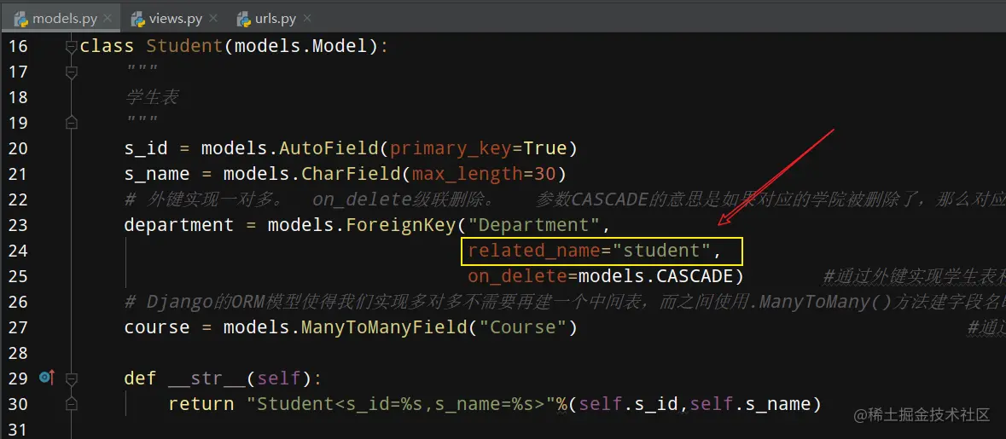Click the "Course" string on line 27

(x=521, y=327)
